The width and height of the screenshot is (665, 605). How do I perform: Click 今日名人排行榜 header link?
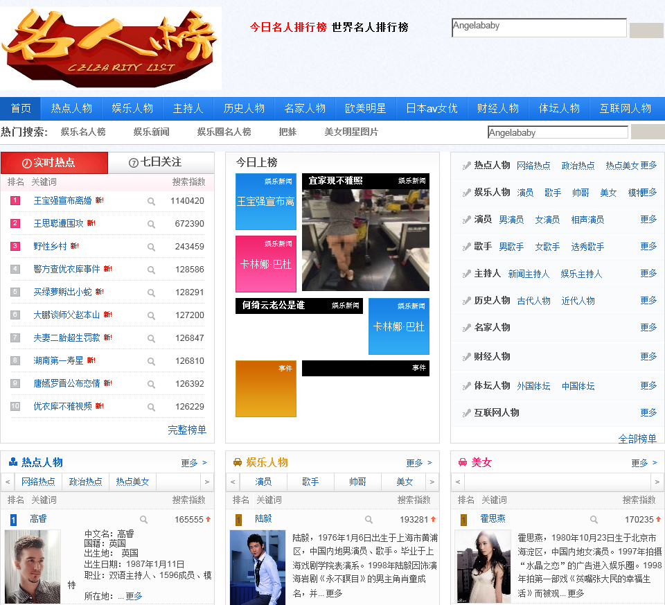pos(288,28)
